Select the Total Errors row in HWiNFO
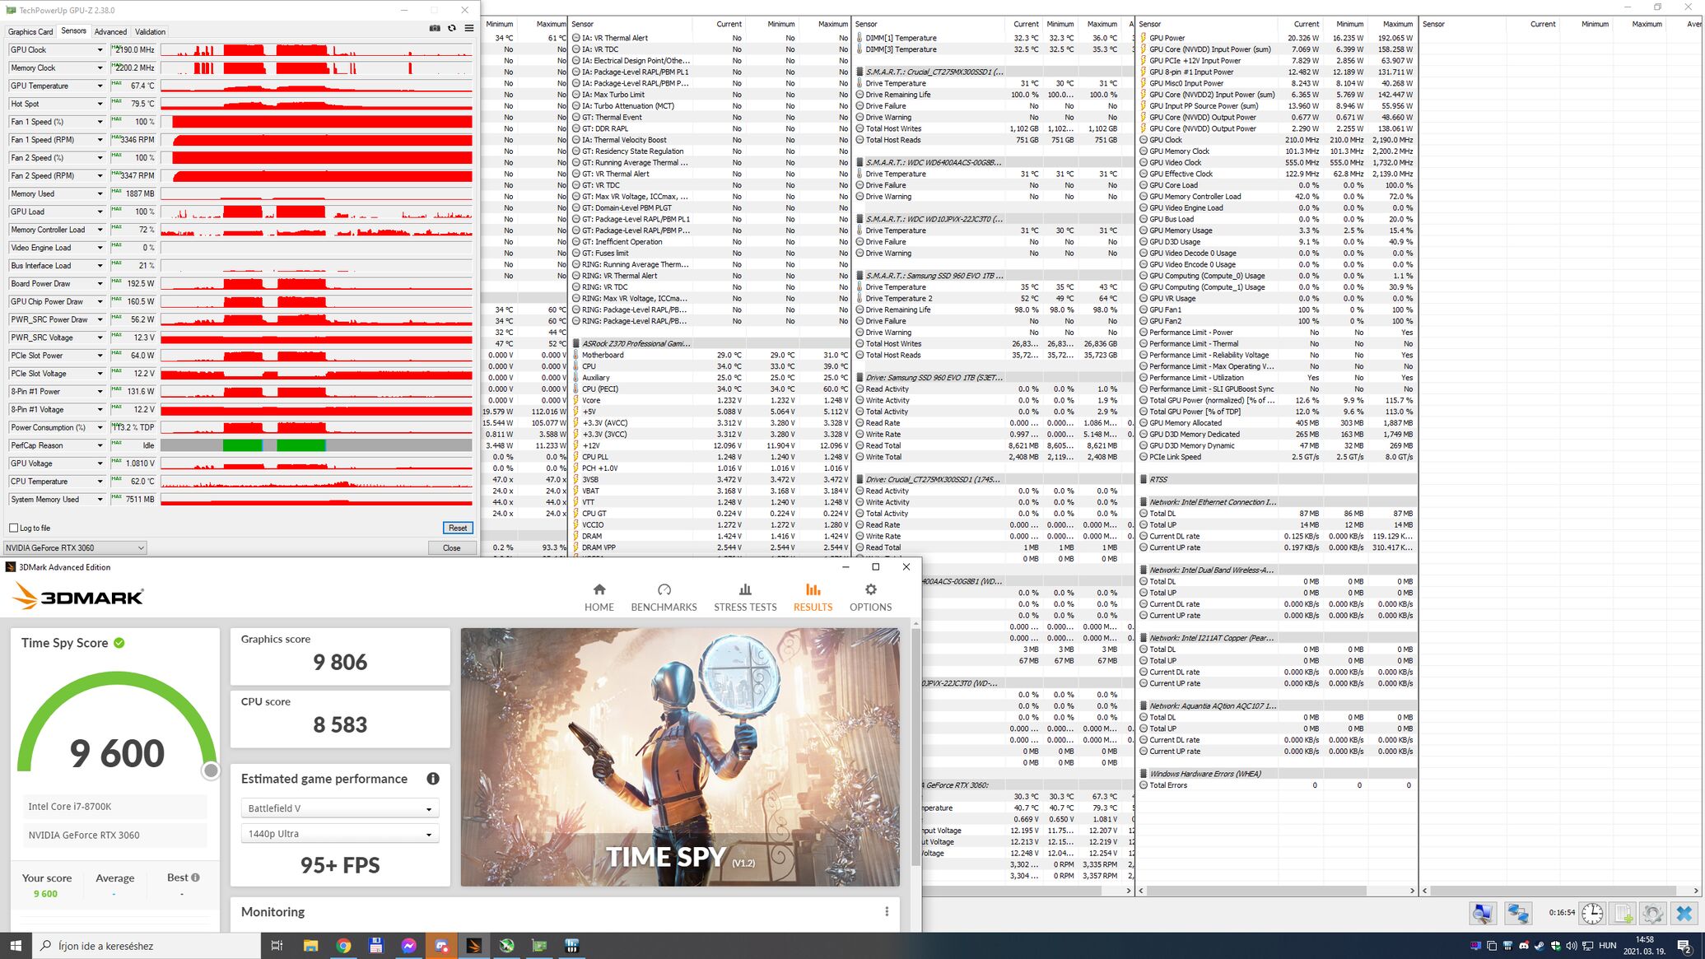Screen dimensions: 1705x959 point(1277,785)
